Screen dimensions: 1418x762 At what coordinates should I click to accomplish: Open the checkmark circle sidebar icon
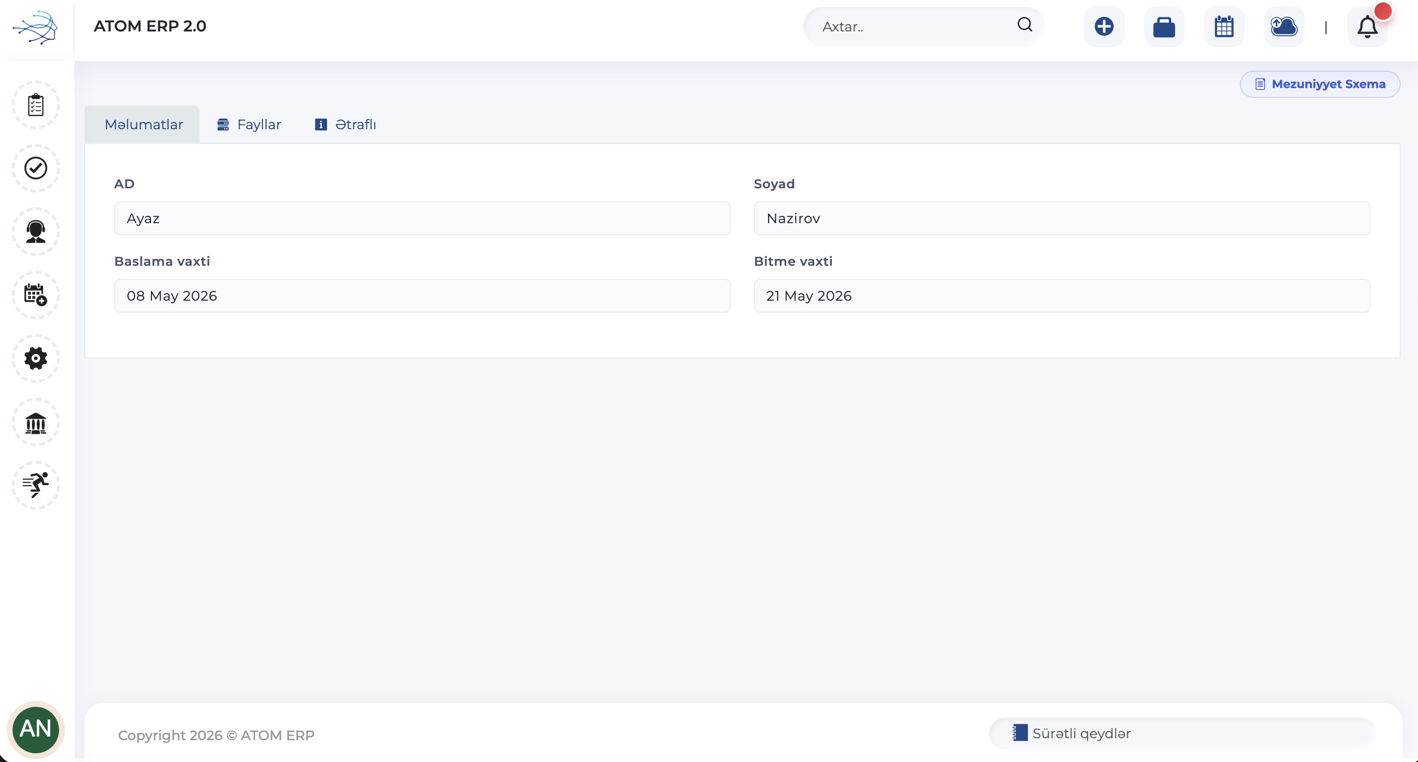36,168
